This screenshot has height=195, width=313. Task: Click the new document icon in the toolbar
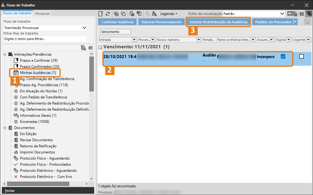coord(100,14)
